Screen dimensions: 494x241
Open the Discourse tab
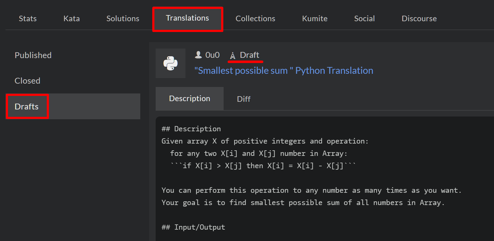pos(419,18)
